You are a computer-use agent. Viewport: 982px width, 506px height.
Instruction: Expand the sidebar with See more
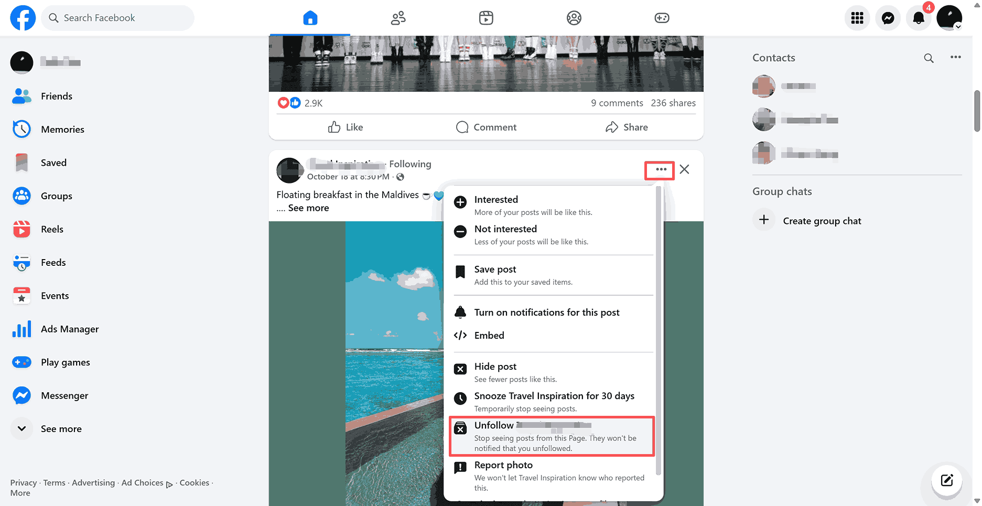pyautogui.click(x=61, y=429)
